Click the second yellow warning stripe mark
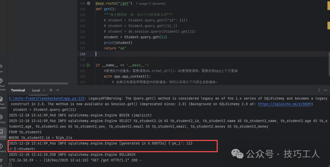This screenshot has width=330, height=167. pos(328,25)
